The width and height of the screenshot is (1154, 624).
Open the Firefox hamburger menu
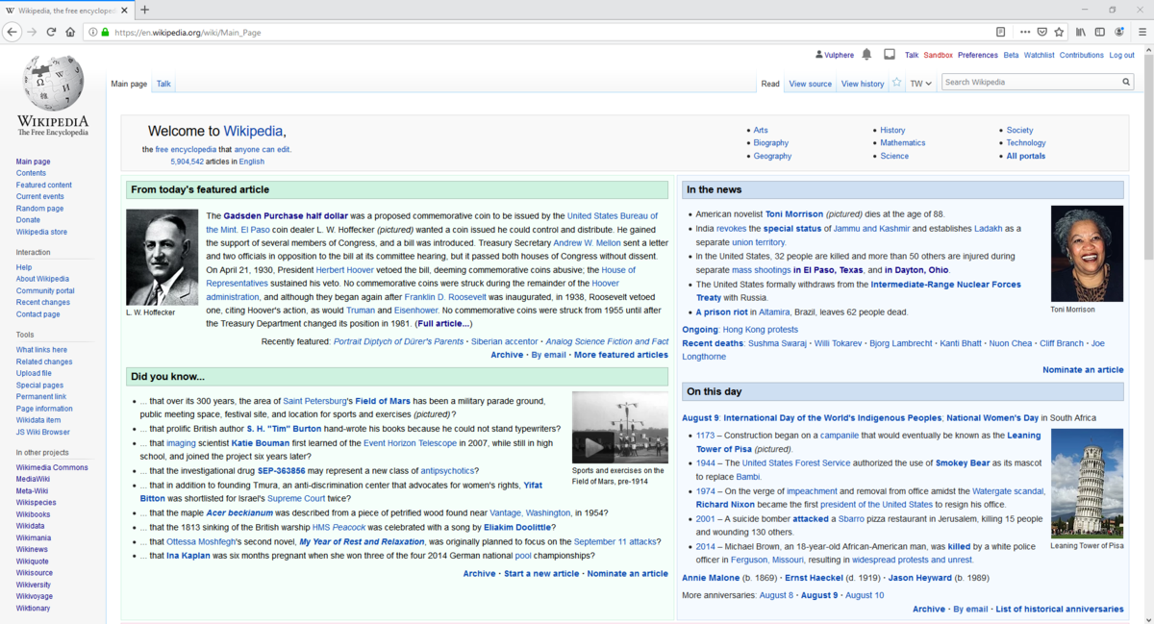[1142, 32]
